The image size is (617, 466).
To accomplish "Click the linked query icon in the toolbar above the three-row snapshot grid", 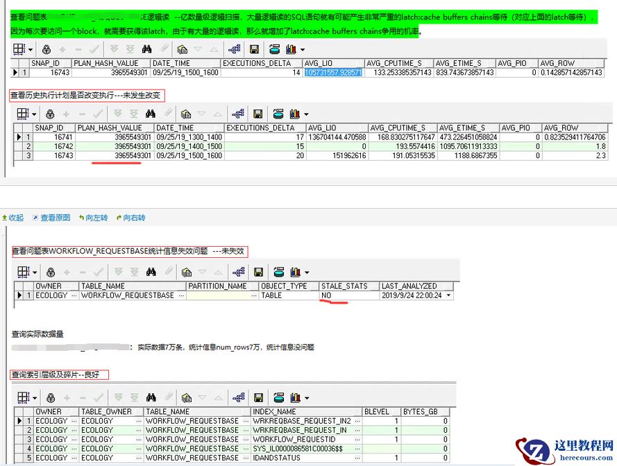I will tap(237, 114).
